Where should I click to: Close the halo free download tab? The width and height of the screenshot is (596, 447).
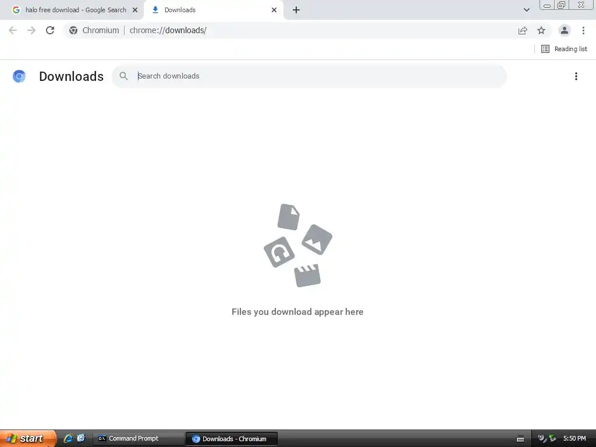pos(135,10)
